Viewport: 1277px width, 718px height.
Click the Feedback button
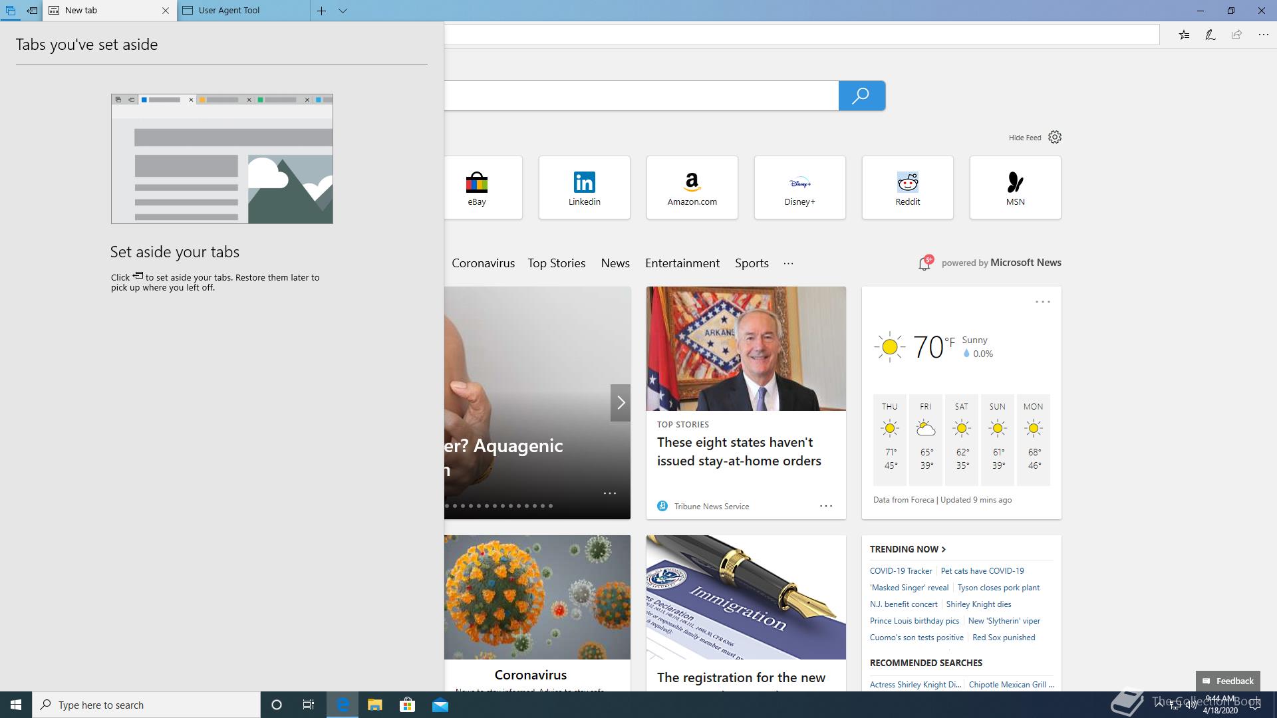tap(1227, 681)
